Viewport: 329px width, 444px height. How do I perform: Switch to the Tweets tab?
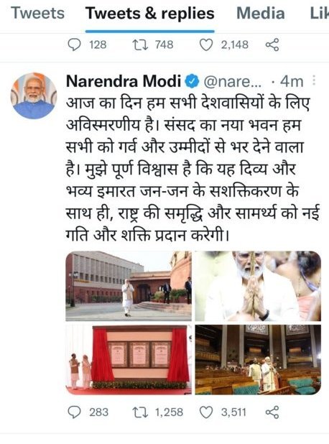click(x=37, y=14)
